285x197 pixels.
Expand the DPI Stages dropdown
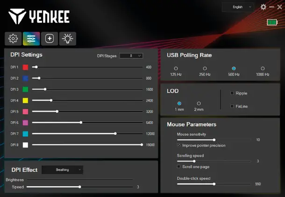[131, 56]
